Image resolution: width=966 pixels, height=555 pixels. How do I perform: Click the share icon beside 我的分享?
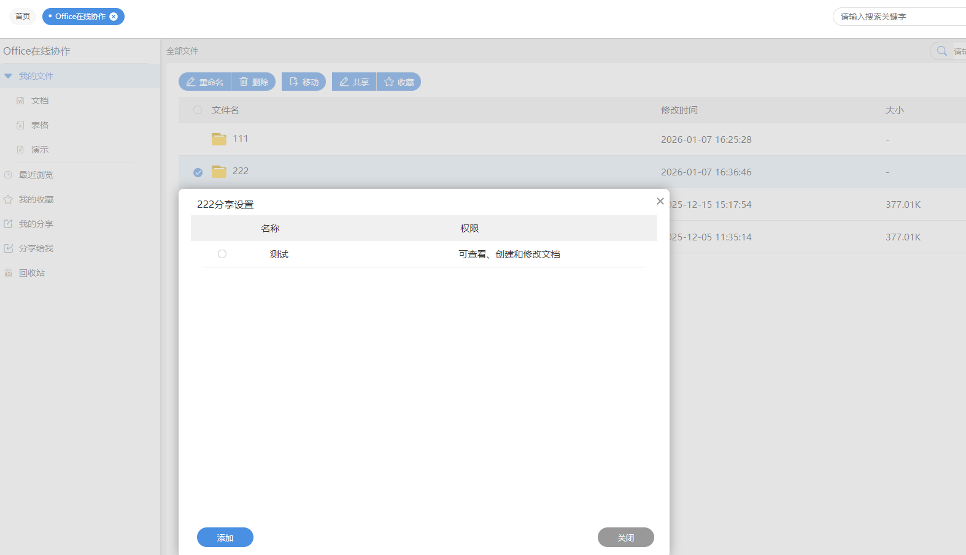[x=8, y=224]
